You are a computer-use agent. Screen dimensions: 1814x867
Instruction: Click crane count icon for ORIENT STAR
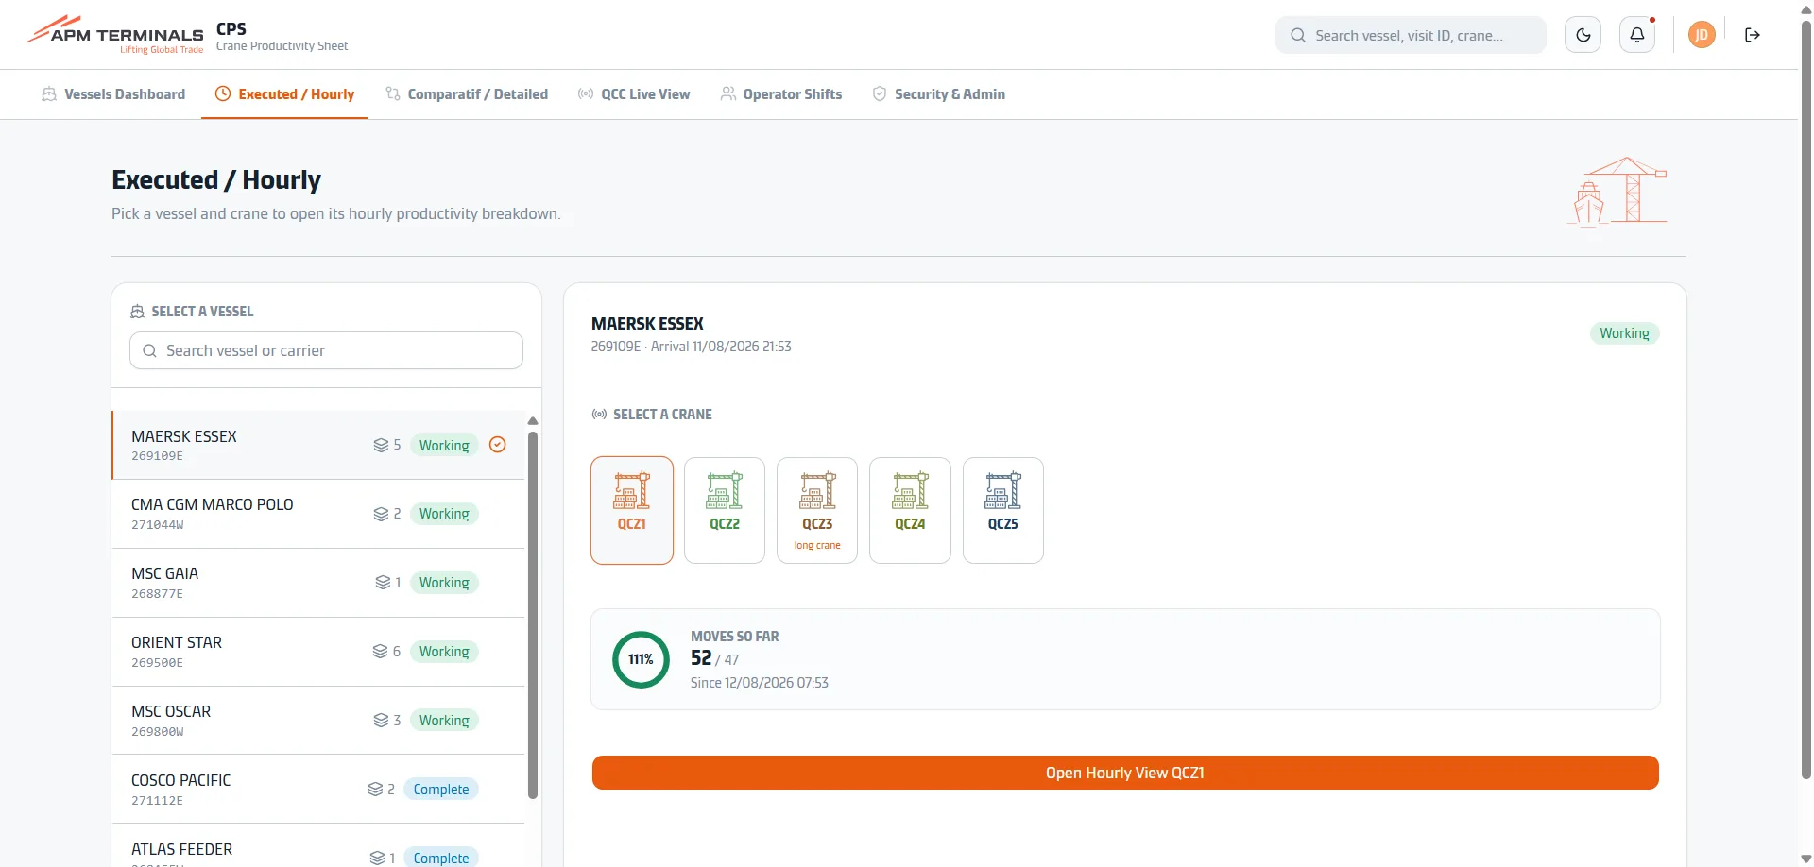(380, 652)
